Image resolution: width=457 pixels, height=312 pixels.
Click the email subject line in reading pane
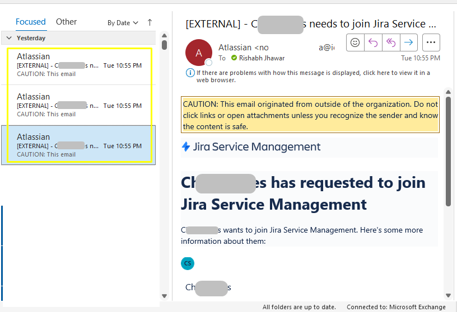click(x=311, y=24)
